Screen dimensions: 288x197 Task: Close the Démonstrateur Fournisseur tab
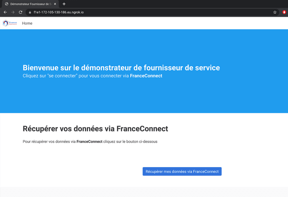[x=55, y=4]
